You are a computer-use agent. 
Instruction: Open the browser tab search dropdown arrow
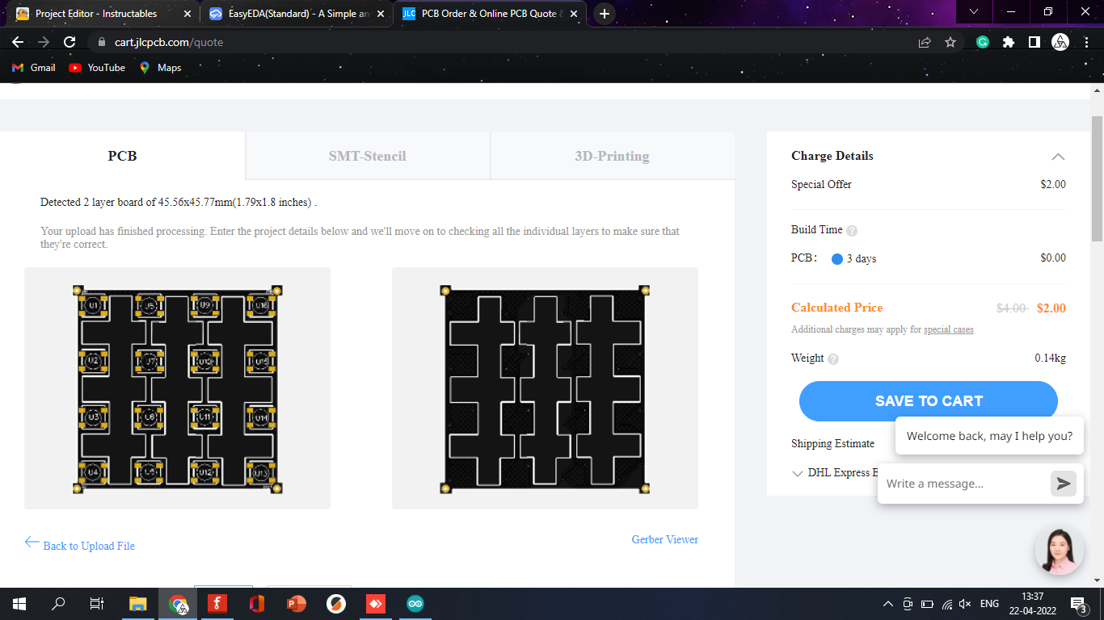coord(973,12)
